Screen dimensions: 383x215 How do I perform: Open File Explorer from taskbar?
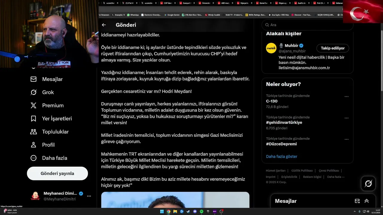pyautogui.click(x=175, y=211)
